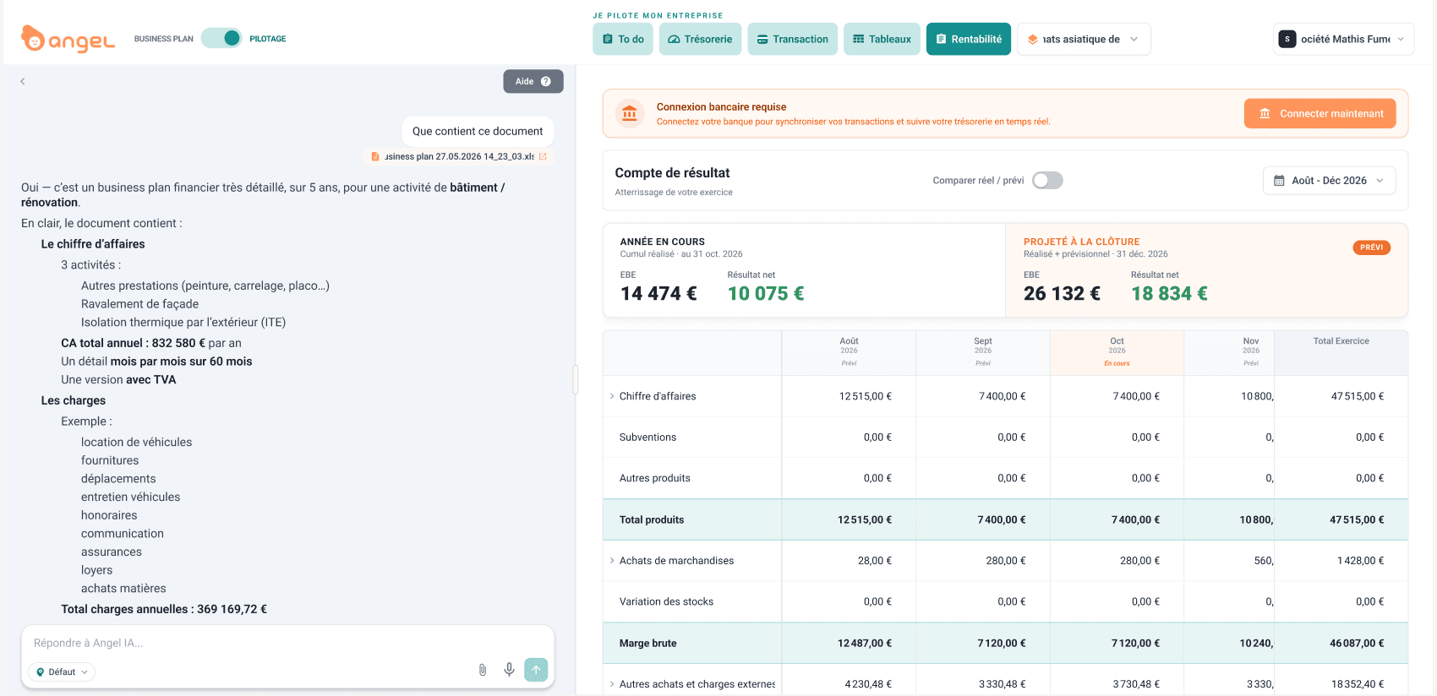Focus the 'Répondre à Angel IA' input
Screen dimensions: 1437x696
tap(287, 643)
